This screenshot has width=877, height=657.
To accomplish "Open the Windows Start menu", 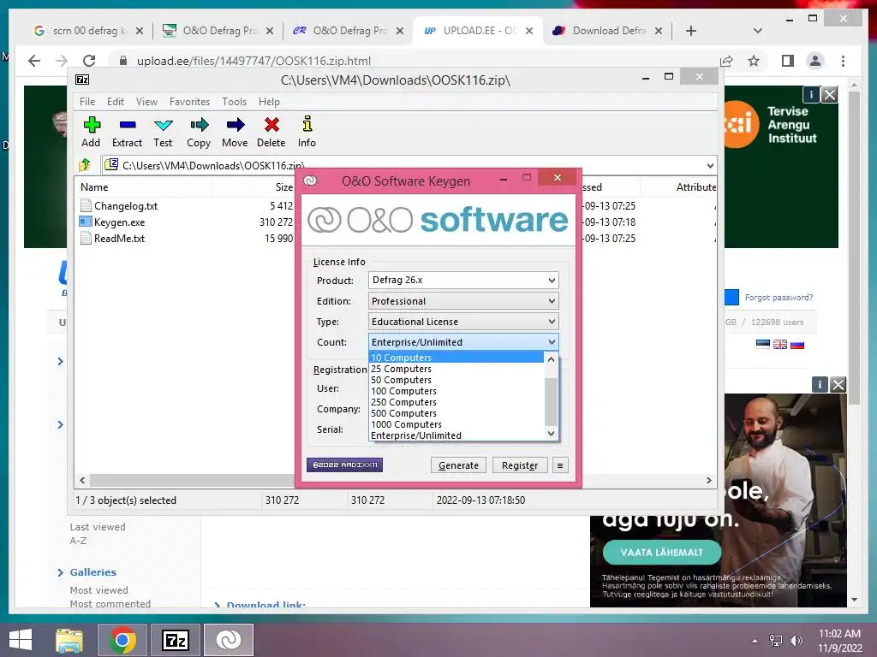I will (21, 640).
